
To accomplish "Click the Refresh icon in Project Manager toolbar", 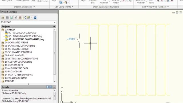I will (11, 18).
